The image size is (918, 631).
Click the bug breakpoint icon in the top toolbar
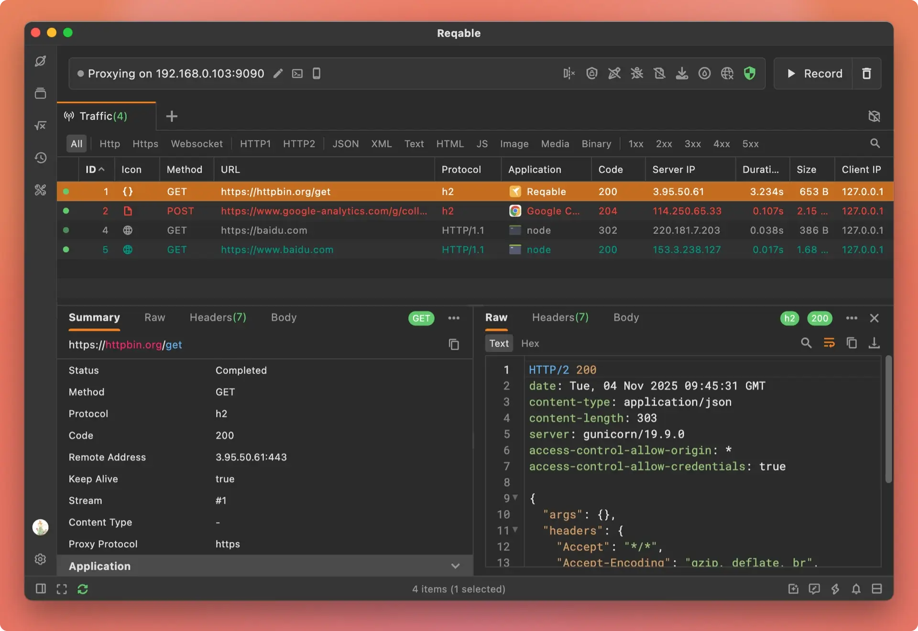coord(637,74)
